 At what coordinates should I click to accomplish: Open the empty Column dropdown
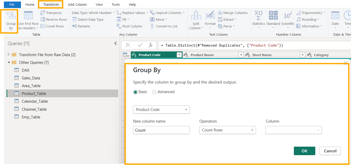point(294,130)
